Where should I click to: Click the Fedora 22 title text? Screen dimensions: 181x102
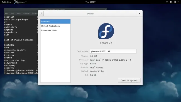coord(106,43)
